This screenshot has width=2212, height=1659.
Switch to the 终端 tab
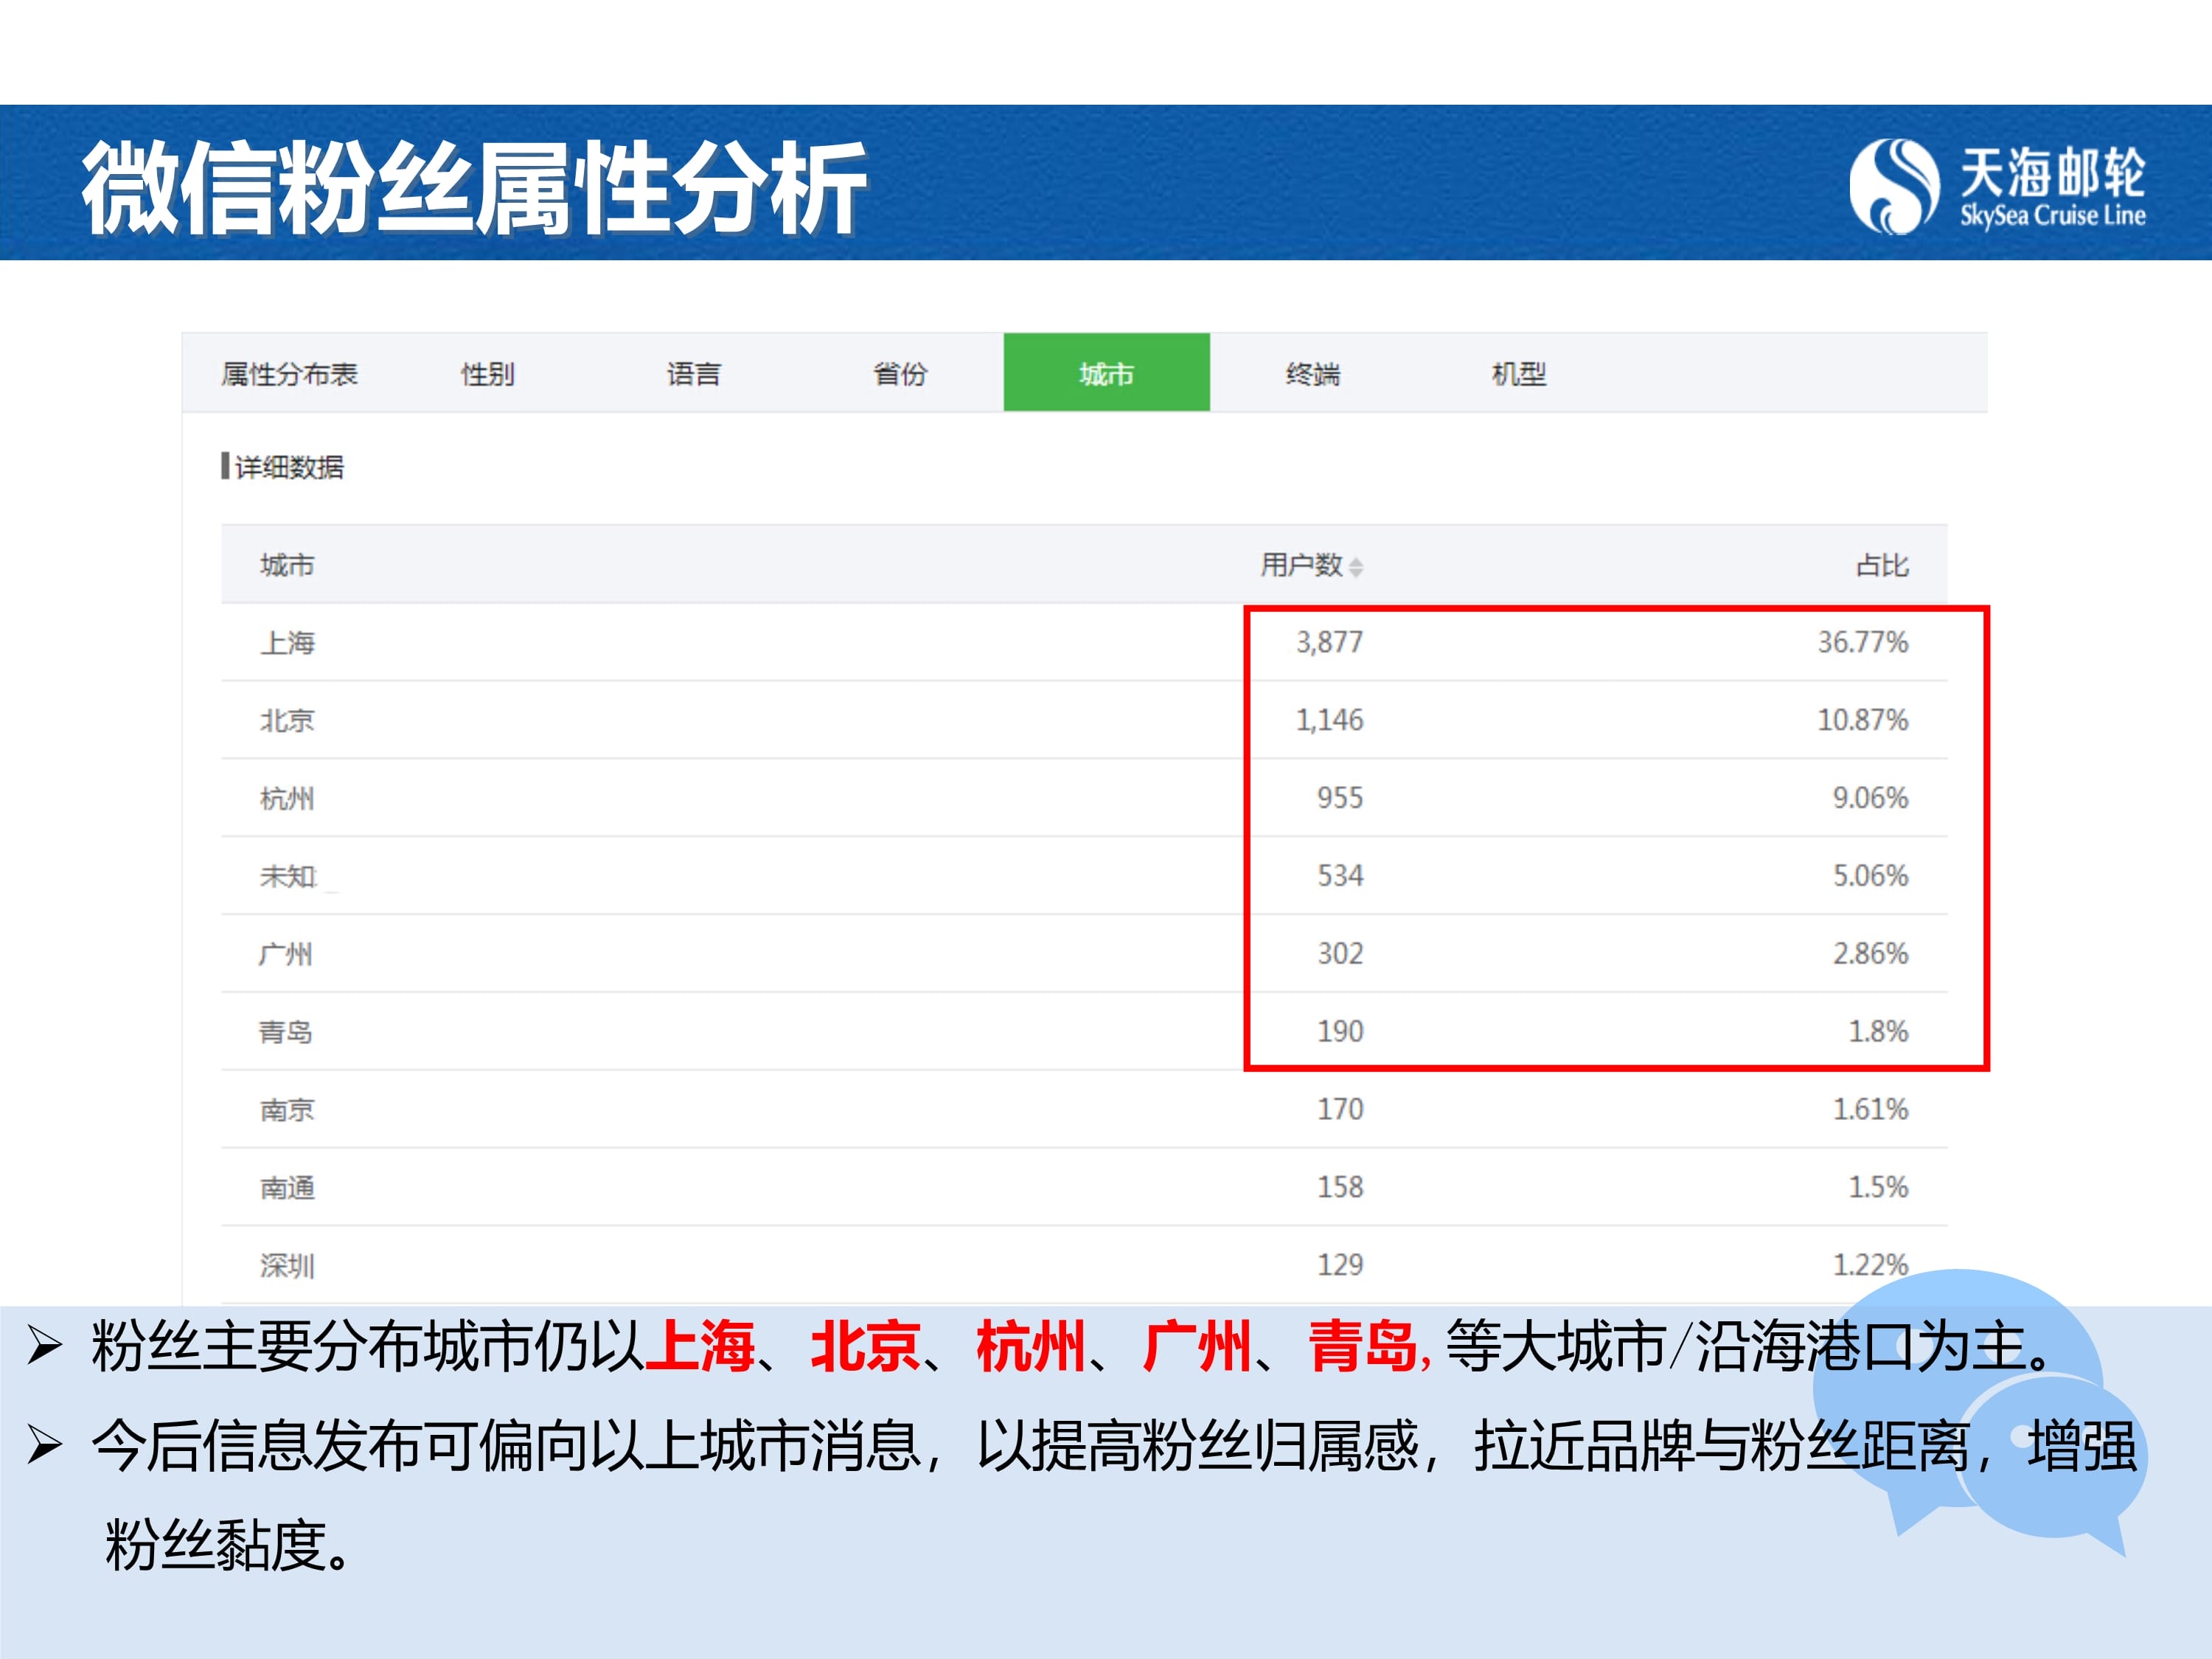click(1312, 374)
